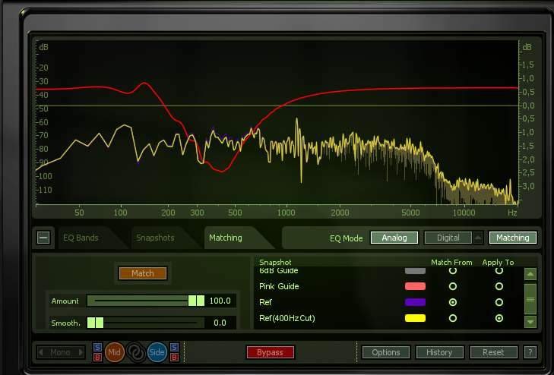Image resolution: width=554 pixels, height=375 pixels.
Task: Set Match From for Ref snapshot
Action: [453, 302]
